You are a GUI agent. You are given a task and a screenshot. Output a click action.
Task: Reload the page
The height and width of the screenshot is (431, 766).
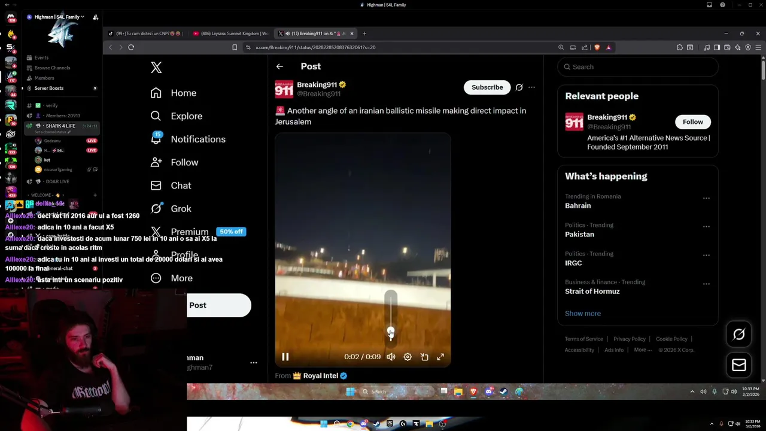click(x=131, y=47)
